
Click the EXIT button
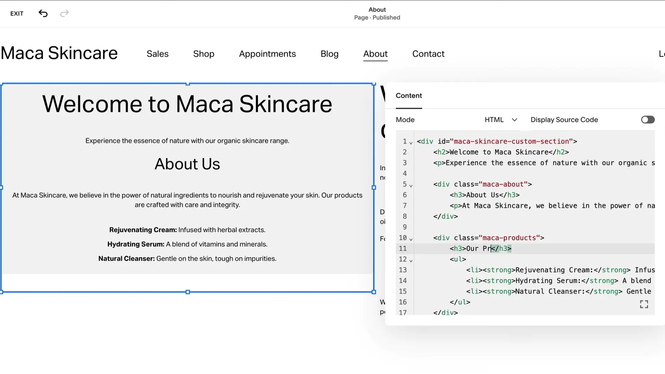[x=17, y=14]
